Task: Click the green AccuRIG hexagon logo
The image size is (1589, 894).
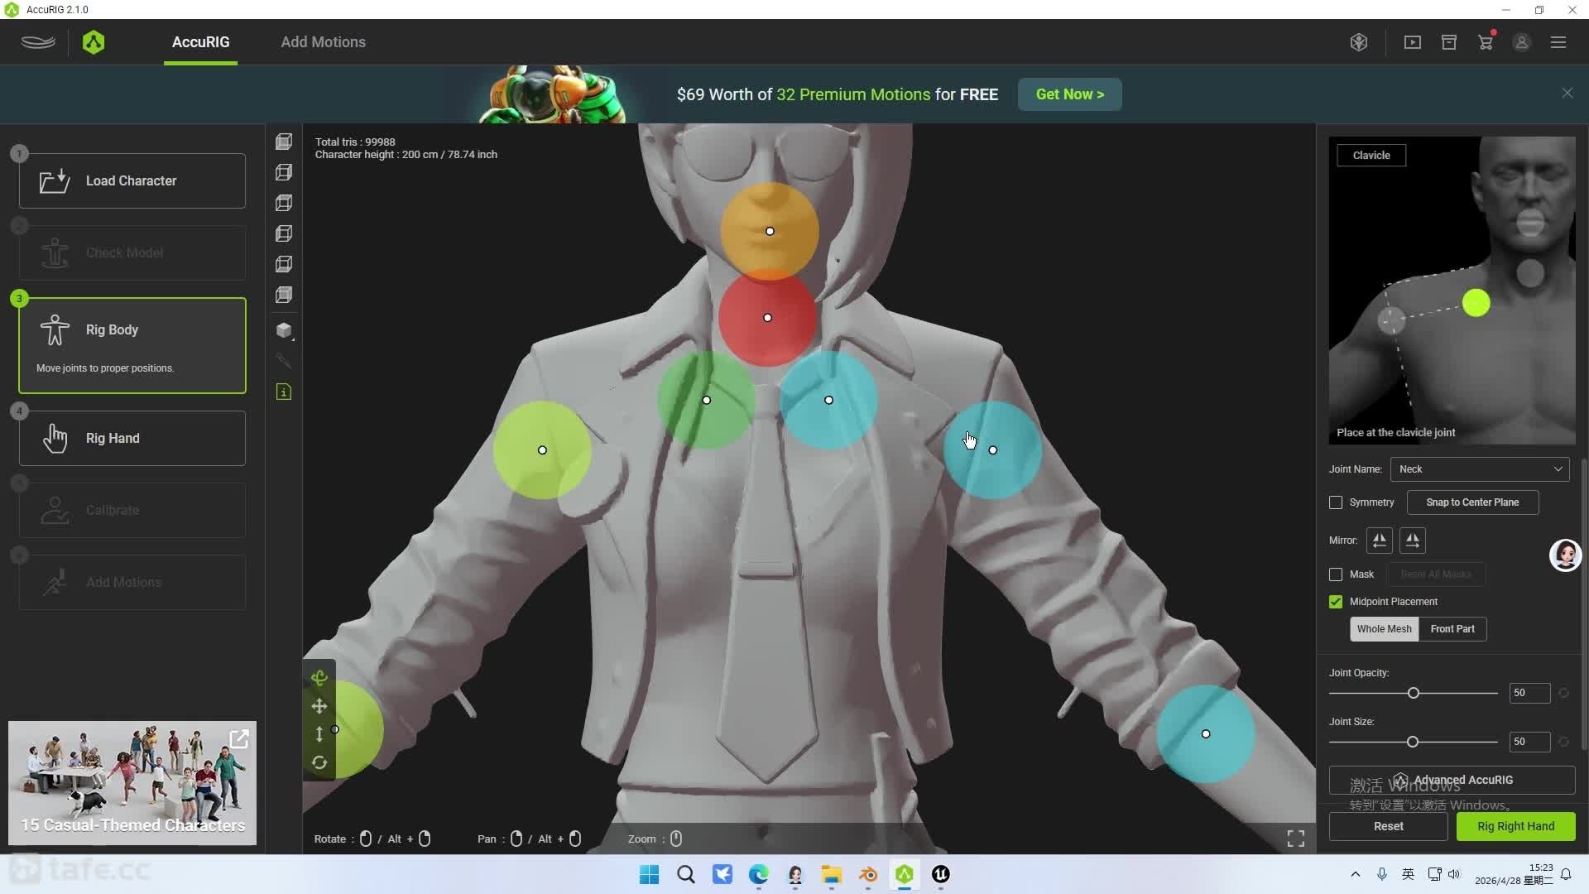Action: point(94,42)
